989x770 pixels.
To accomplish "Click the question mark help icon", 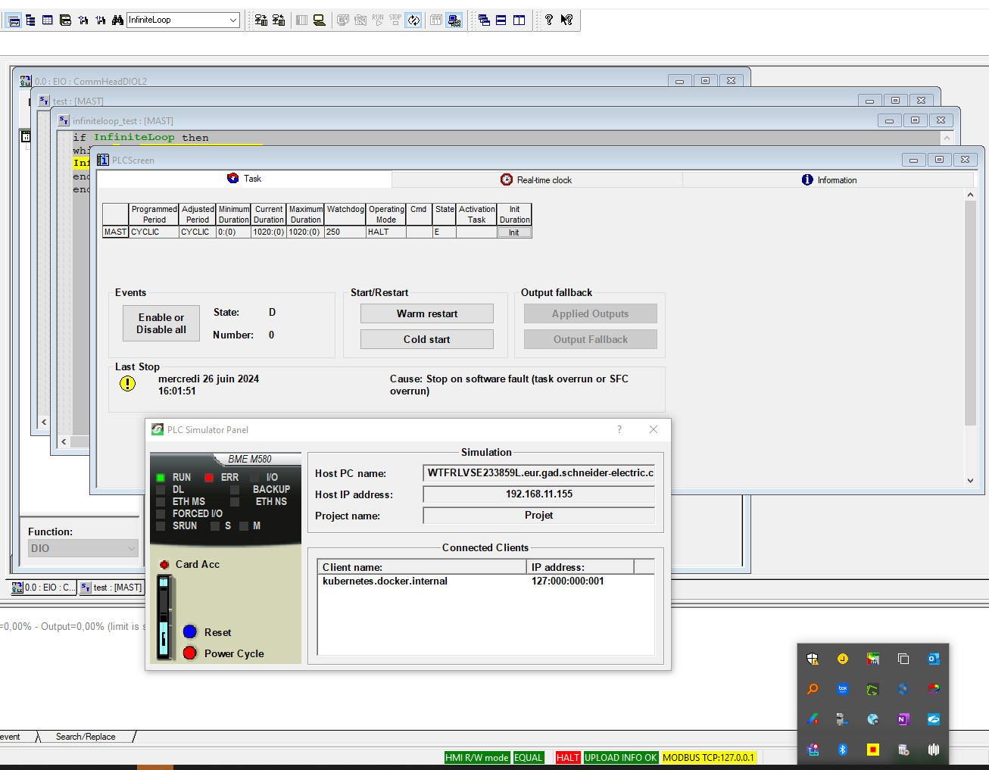I will (549, 20).
